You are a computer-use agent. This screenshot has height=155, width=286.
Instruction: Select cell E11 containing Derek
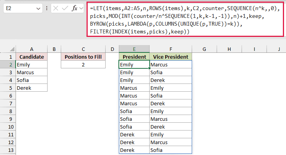(134, 135)
